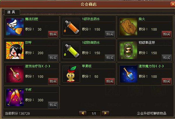Click the 干杯 champagne glasses icon
This screenshot has width=175, height=119.
(x=15, y=98)
